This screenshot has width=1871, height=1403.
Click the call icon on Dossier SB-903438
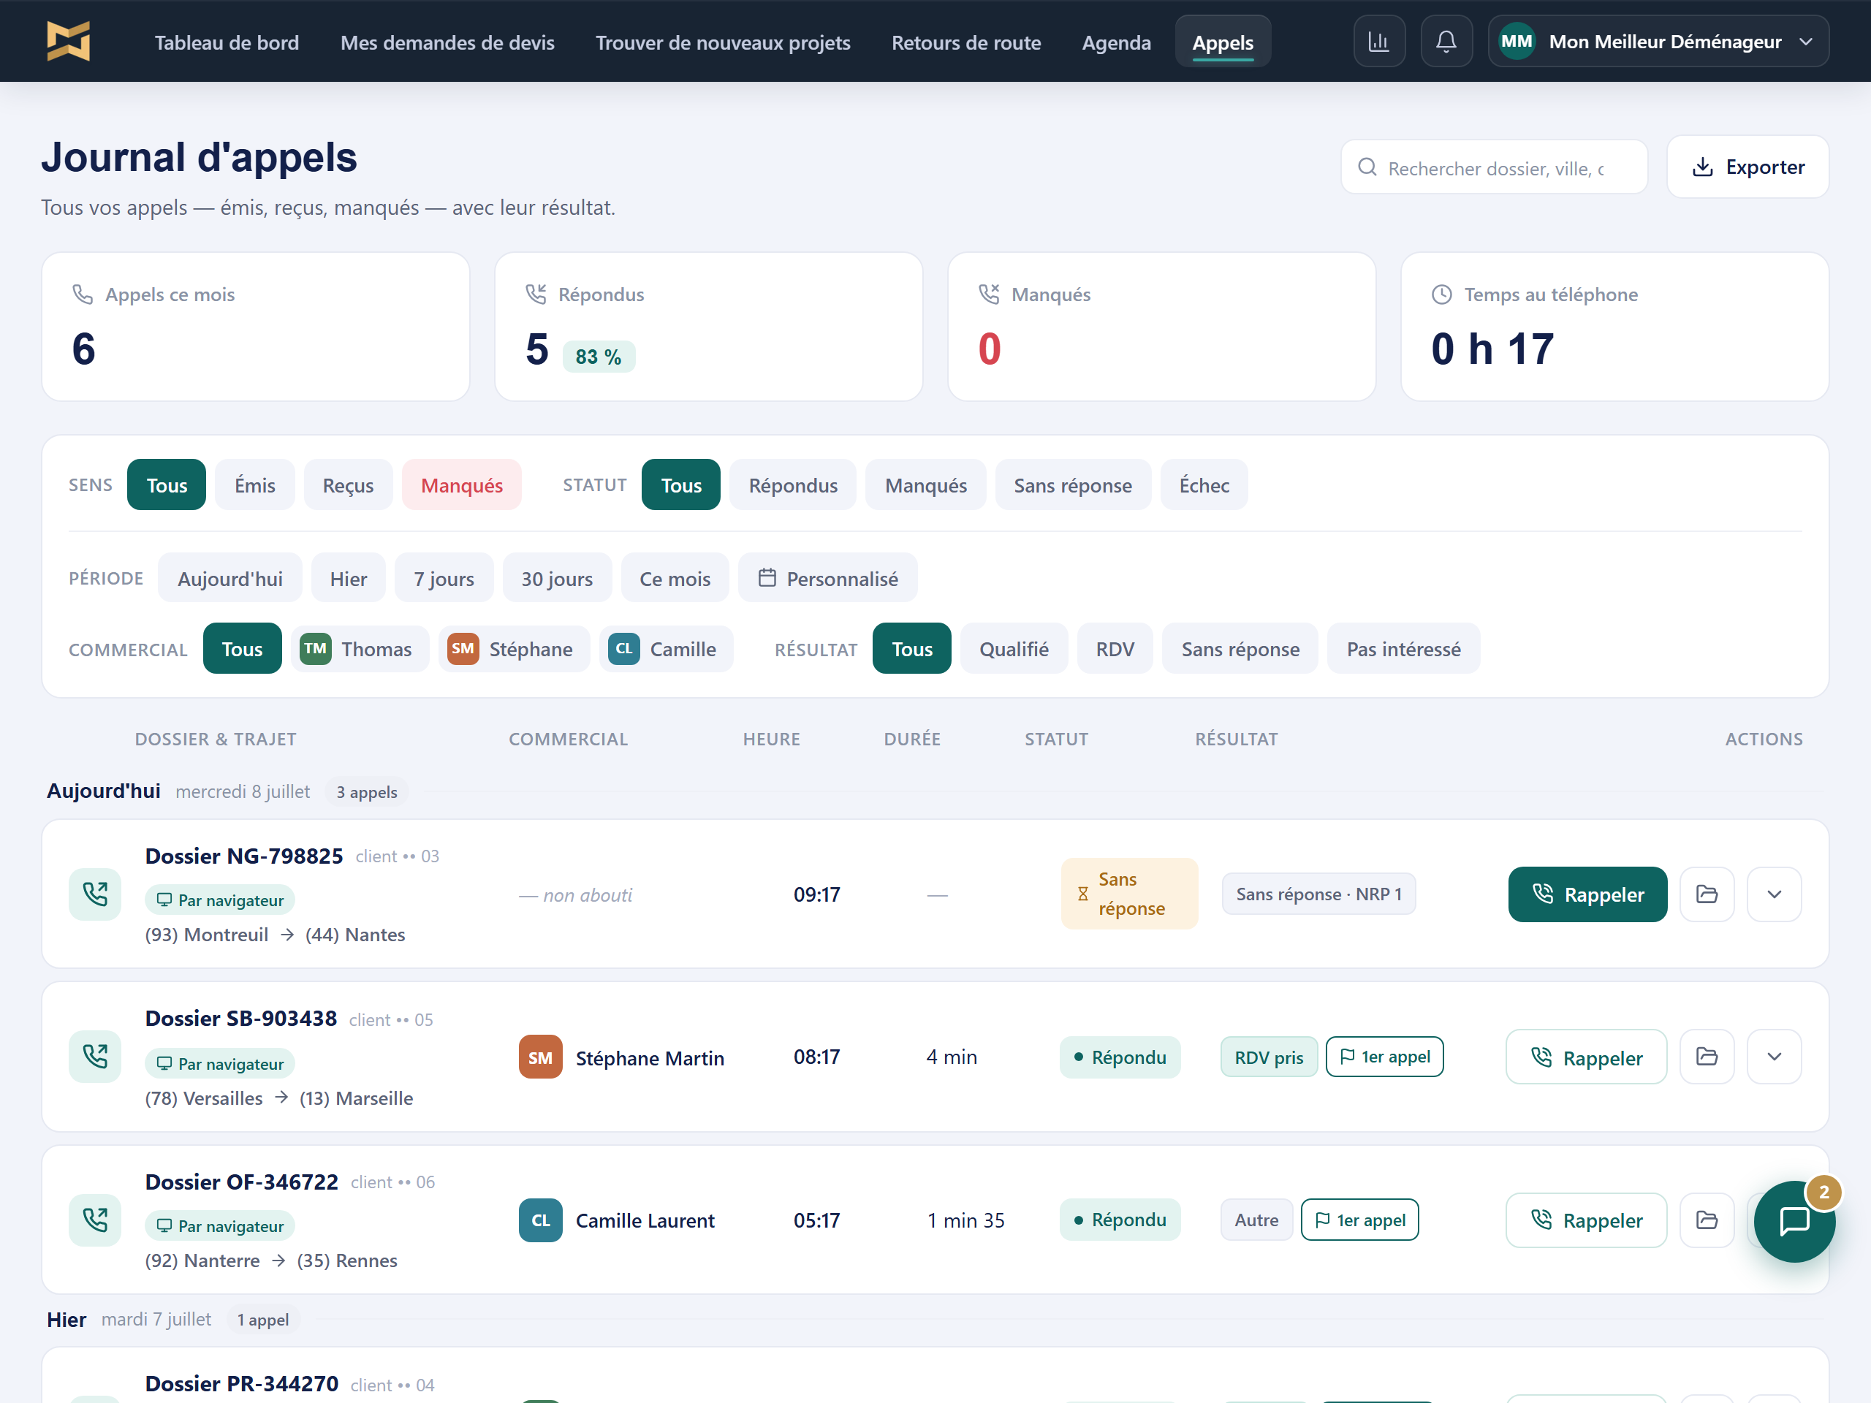(95, 1056)
